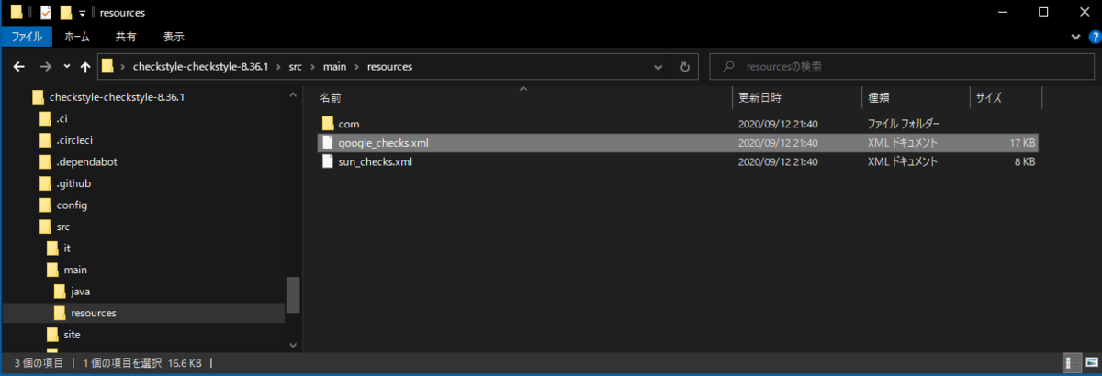Select .dependabot folder in navigation tree

tap(86, 161)
